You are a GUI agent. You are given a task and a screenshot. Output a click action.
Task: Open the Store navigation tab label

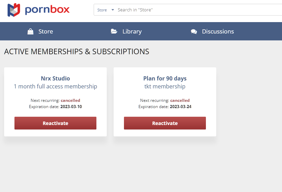point(45,31)
